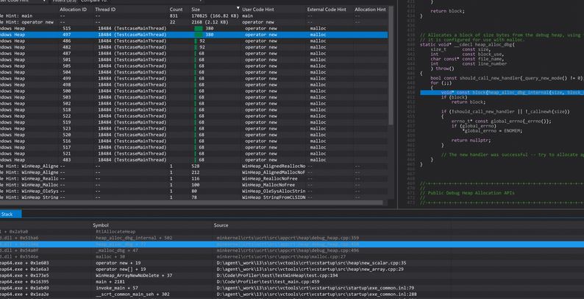Select the __scrt_common_main_seh + 302 stack frame
Viewport: 584px width, 299px height.
point(292,294)
